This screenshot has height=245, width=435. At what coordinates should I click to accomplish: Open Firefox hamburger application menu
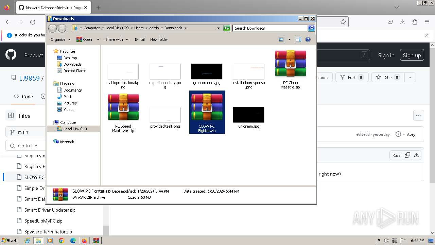(427, 22)
